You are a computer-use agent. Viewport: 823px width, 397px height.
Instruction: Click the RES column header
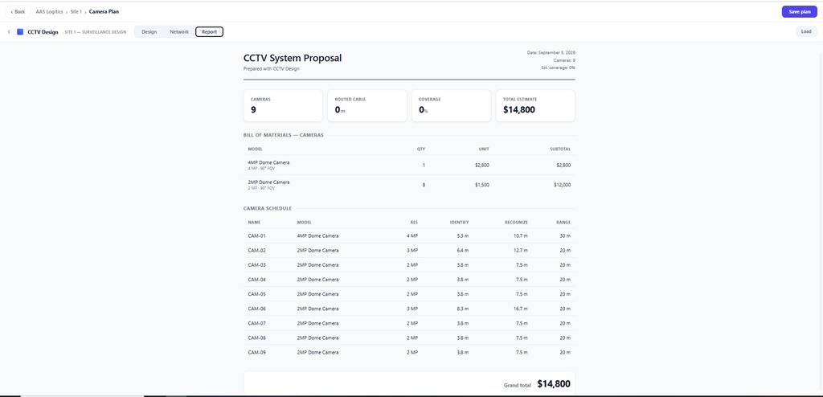coord(414,222)
